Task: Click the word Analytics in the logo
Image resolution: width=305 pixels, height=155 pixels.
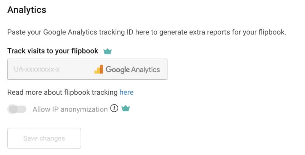Action: point(146,70)
